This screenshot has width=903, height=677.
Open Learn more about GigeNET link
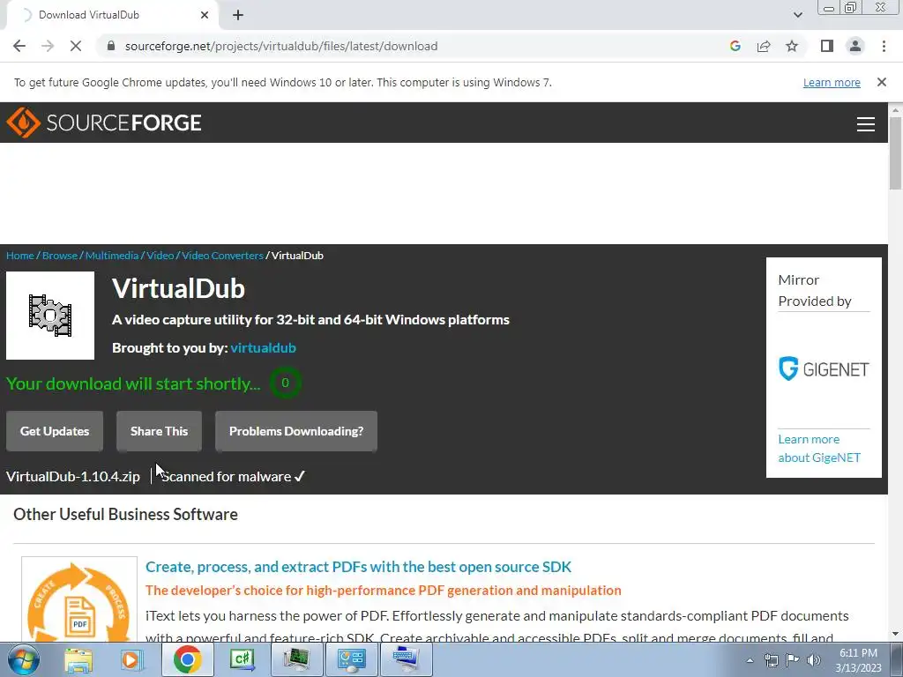pyautogui.click(x=819, y=449)
